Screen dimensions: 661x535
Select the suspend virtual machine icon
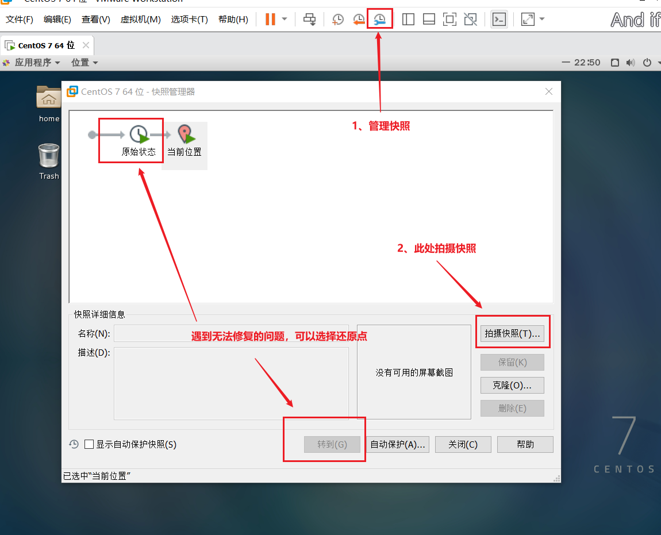pyautogui.click(x=268, y=19)
